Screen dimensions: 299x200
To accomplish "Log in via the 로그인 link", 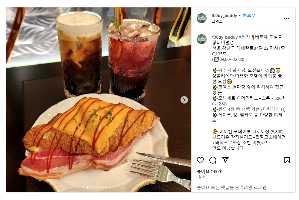I will pos(260,187).
